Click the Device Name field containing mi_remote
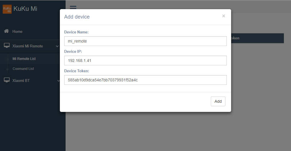The image size is (291, 151). pyautogui.click(x=145, y=41)
